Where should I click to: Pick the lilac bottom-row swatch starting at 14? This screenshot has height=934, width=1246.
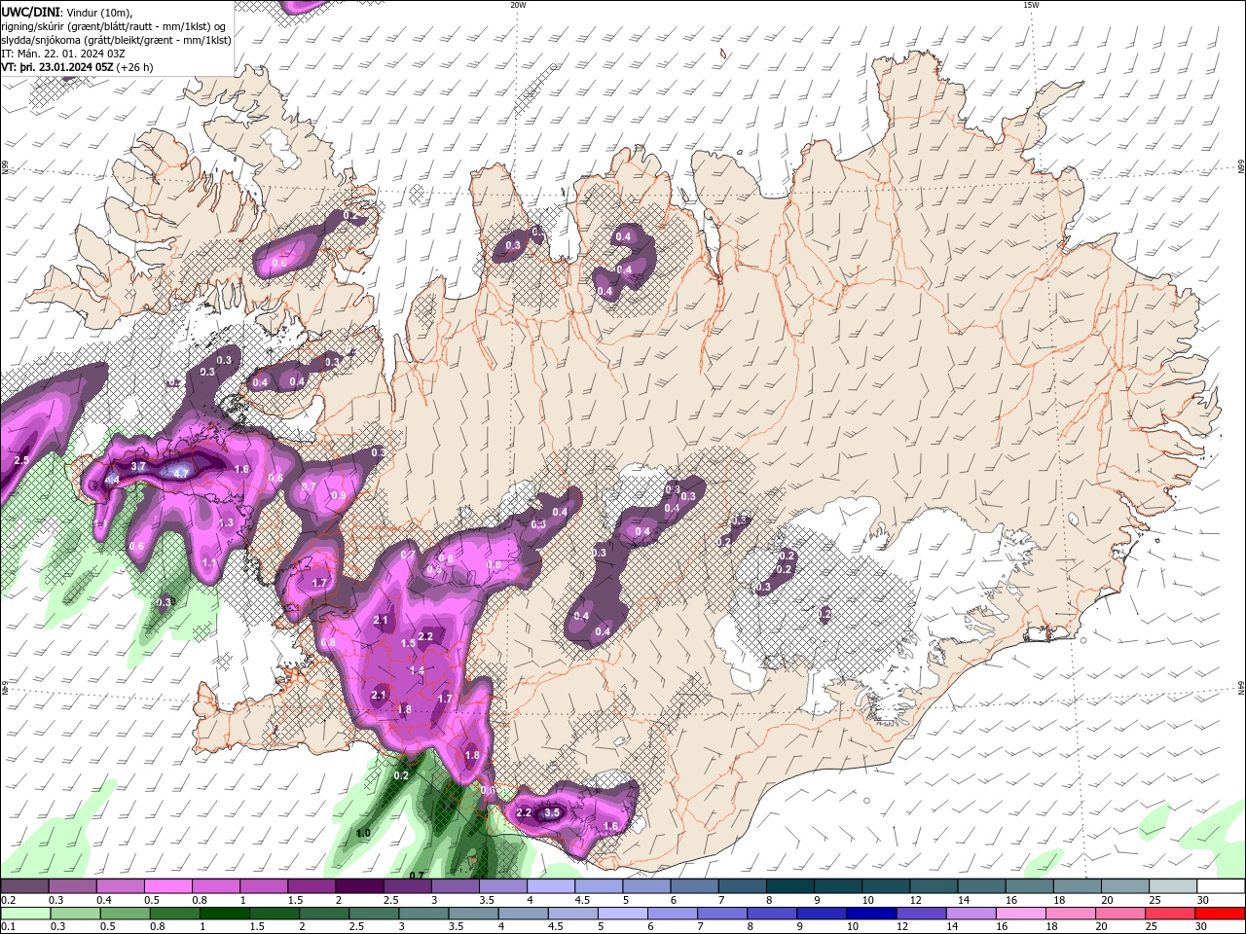tap(971, 914)
